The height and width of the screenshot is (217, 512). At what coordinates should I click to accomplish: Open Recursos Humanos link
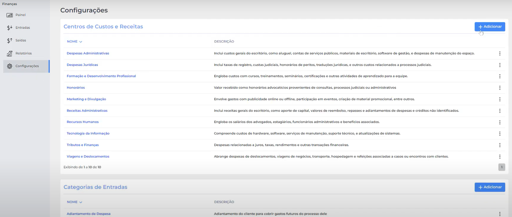coord(82,122)
